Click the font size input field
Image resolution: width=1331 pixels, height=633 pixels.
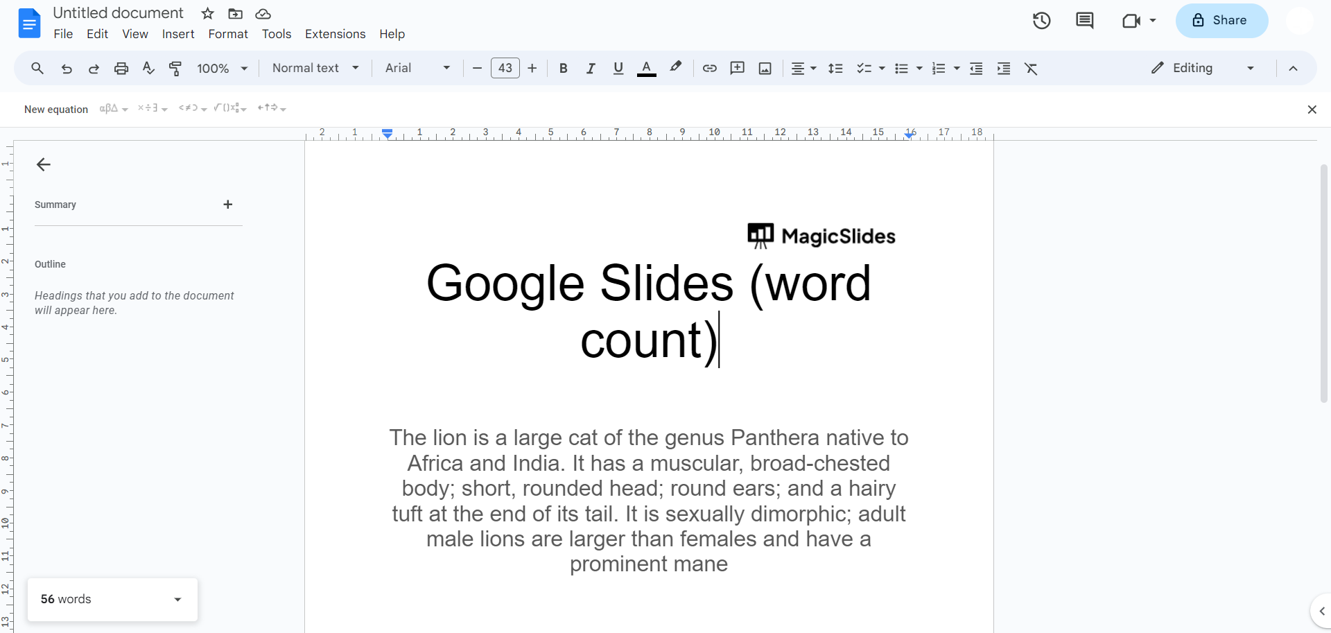click(x=505, y=68)
